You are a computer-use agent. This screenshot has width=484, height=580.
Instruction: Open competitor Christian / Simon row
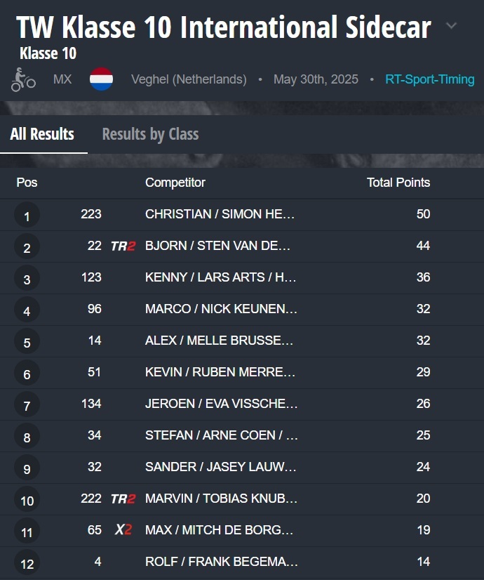(x=220, y=214)
